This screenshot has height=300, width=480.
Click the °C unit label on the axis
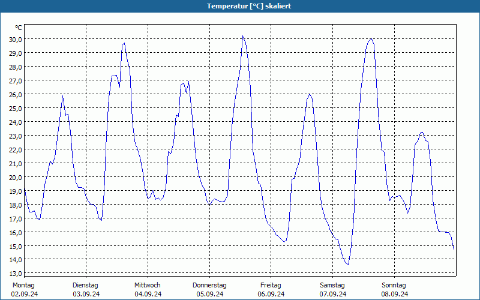click(19, 28)
